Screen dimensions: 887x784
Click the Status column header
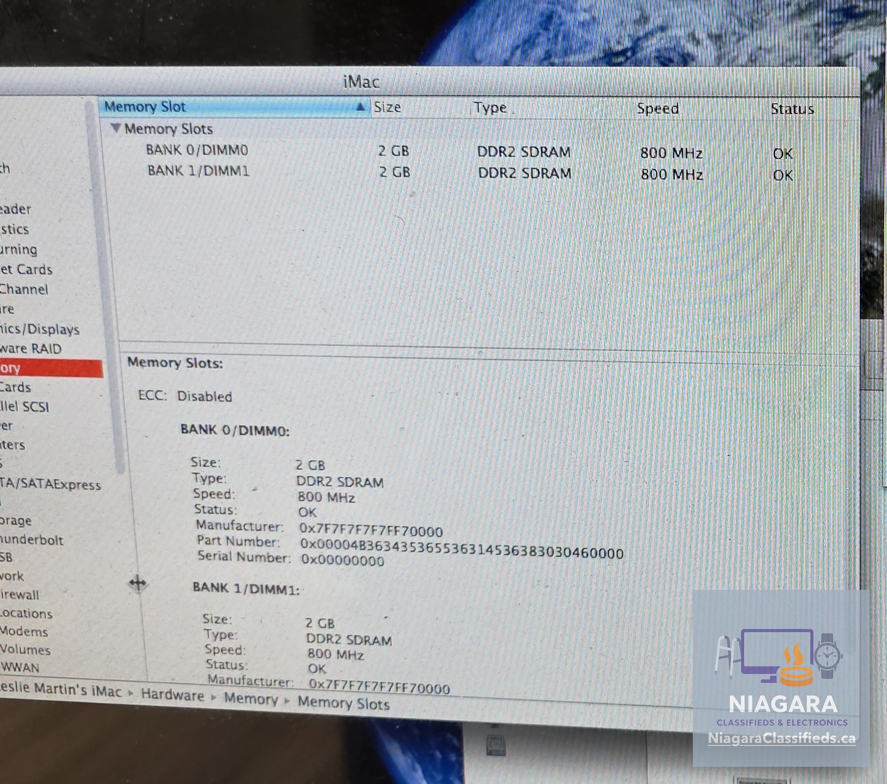pyautogui.click(x=793, y=109)
